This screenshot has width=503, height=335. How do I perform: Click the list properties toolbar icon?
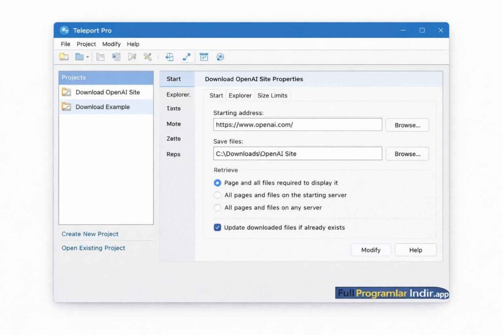click(100, 57)
